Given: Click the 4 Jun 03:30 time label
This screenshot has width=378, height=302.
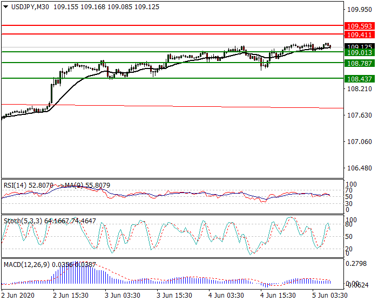Looking at the screenshot, I should click(x=226, y=296).
